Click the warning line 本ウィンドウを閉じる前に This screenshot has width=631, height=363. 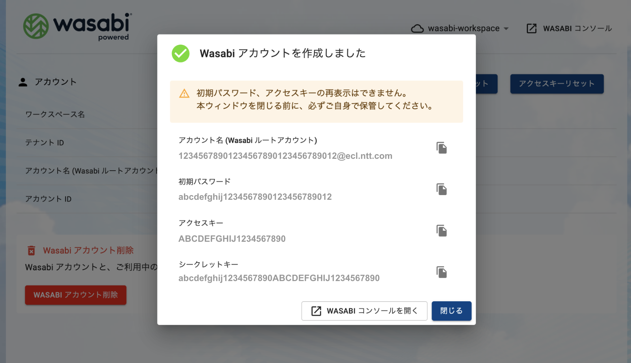pos(314,106)
